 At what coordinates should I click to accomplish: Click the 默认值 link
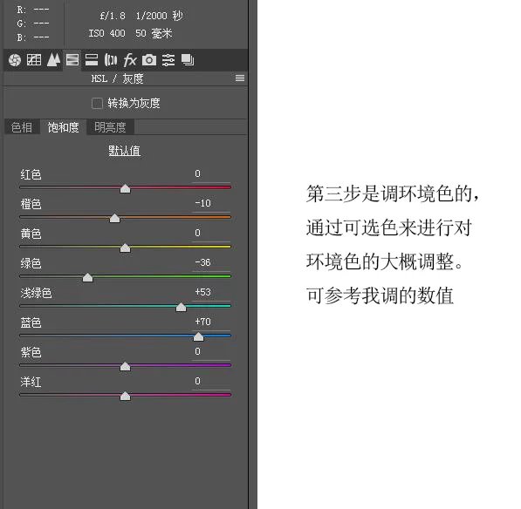124,151
